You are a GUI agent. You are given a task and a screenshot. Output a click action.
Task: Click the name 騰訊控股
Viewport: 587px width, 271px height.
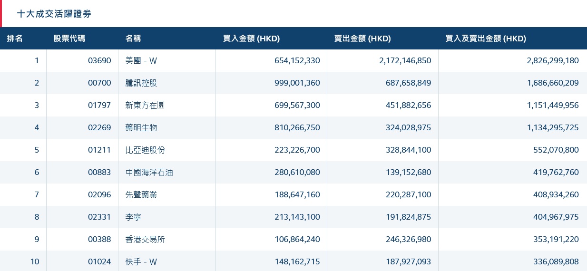pyautogui.click(x=141, y=83)
